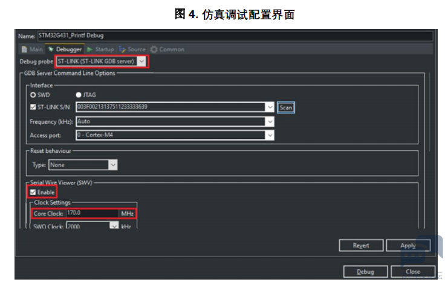Click the 0 - Cortex-M4 access port value
Viewport: 448px width, 285px height.
95,135
